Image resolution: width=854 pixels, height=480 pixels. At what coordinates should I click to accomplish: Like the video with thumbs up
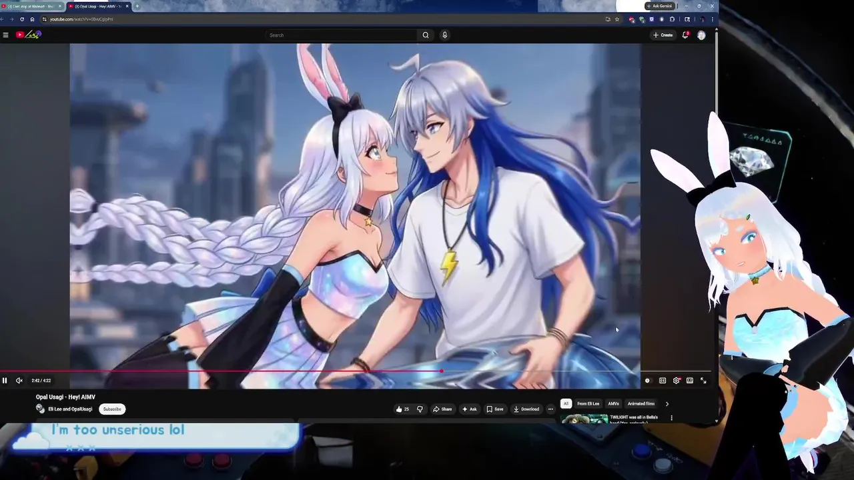pyautogui.click(x=402, y=409)
